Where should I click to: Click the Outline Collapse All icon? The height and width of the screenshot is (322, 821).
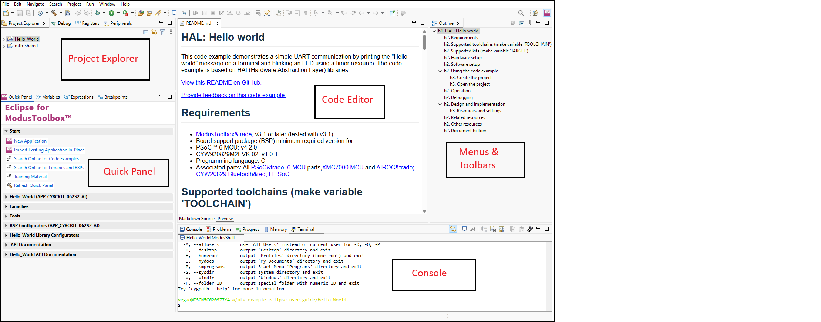coord(521,23)
